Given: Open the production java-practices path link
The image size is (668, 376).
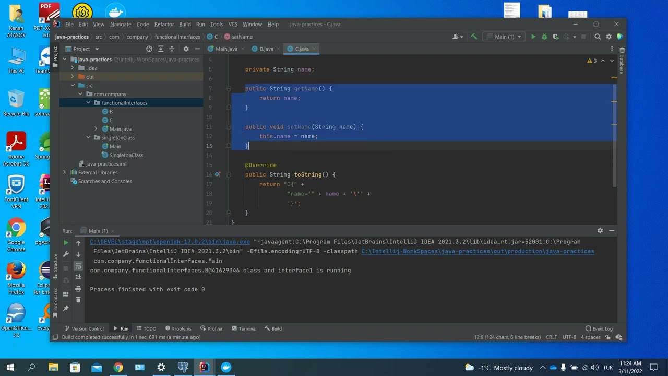Looking at the screenshot, I should (x=478, y=251).
